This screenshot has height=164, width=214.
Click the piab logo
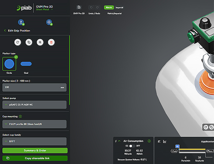(x=24, y=8)
